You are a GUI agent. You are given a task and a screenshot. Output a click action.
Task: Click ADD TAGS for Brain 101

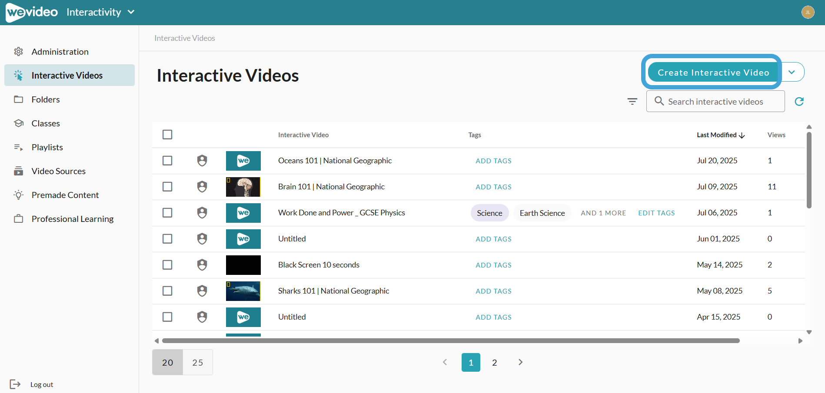point(493,187)
